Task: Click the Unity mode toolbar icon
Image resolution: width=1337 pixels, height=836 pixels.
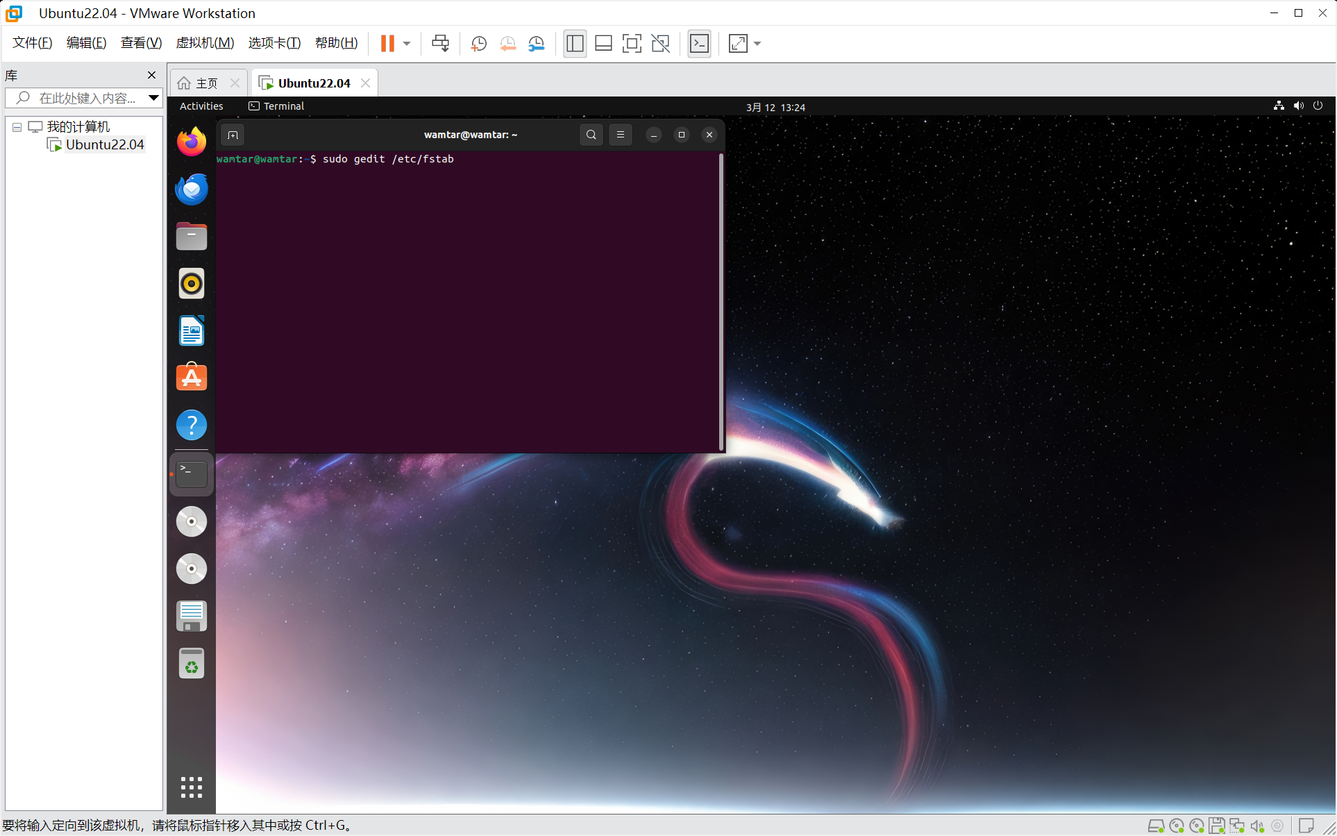Action: click(660, 43)
